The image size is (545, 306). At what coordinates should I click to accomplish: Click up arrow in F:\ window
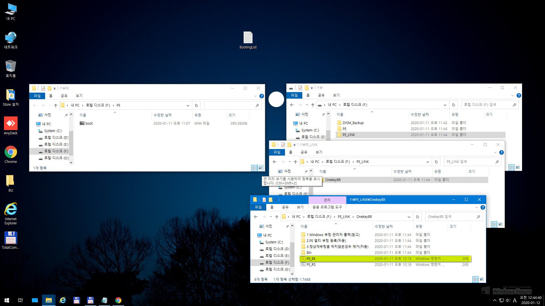(313, 105)
